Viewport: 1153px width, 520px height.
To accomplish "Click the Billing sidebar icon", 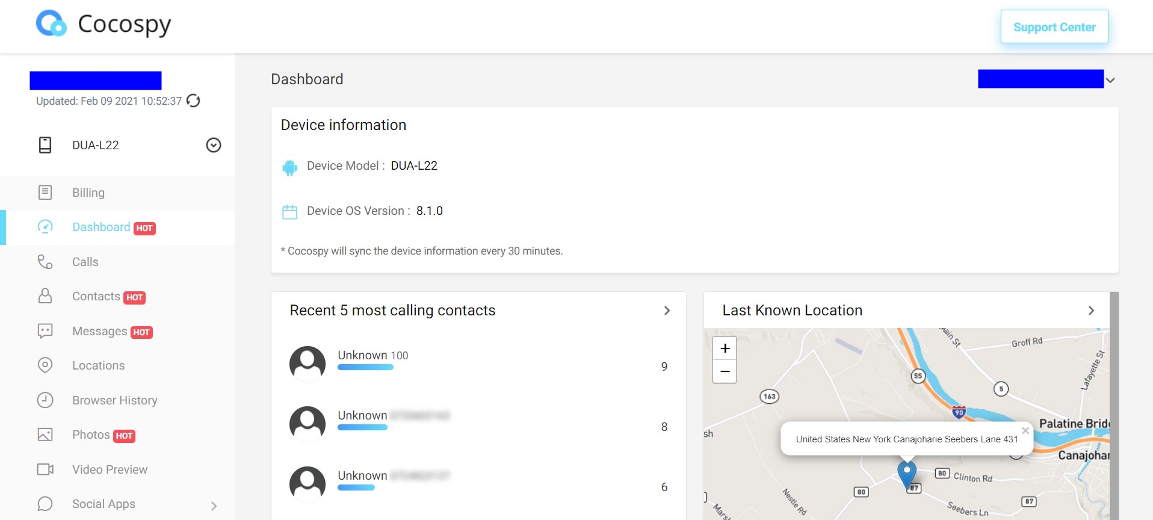I will (x=45, y=193).
